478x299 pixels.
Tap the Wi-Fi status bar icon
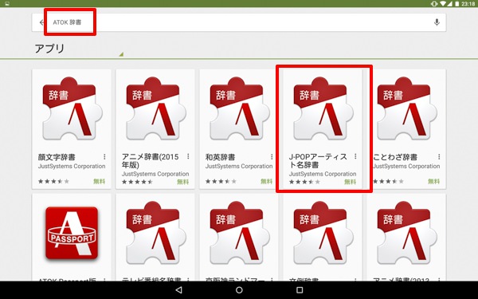coord(444,4)
